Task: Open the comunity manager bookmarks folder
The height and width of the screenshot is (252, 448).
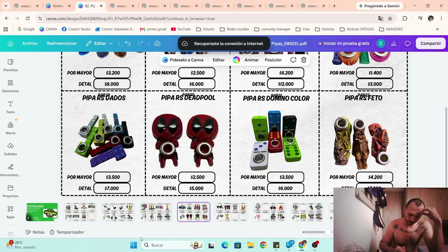Action: tap(272, 29)
